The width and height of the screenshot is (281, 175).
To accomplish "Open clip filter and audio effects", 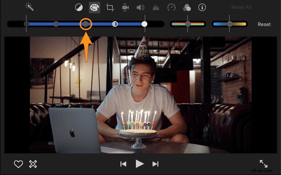I will tap(187, 7).
